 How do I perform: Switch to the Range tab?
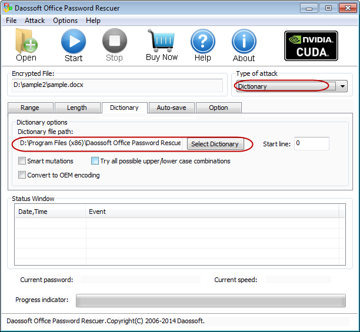[x=30, y=108]
